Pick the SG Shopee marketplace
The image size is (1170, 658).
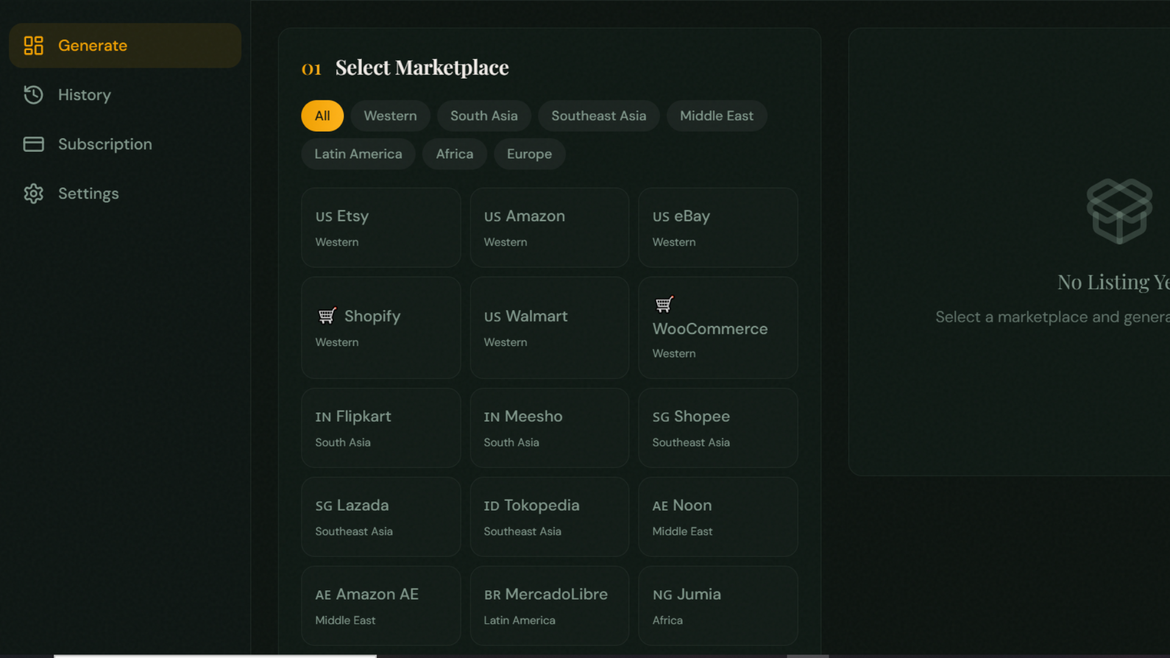tap(717, 428)
